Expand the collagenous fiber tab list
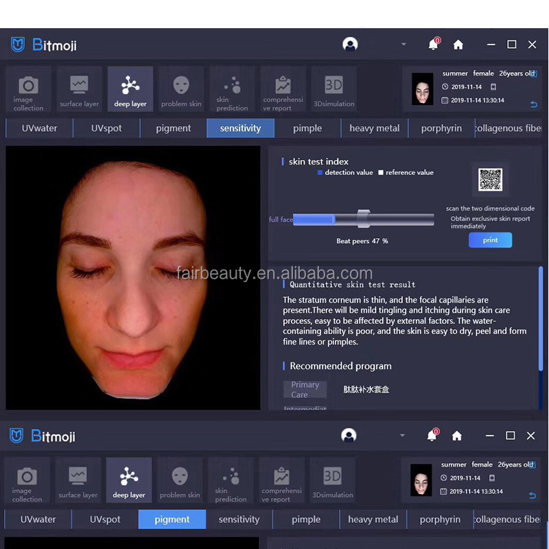 pyautogui.click(x=508, y=128)
